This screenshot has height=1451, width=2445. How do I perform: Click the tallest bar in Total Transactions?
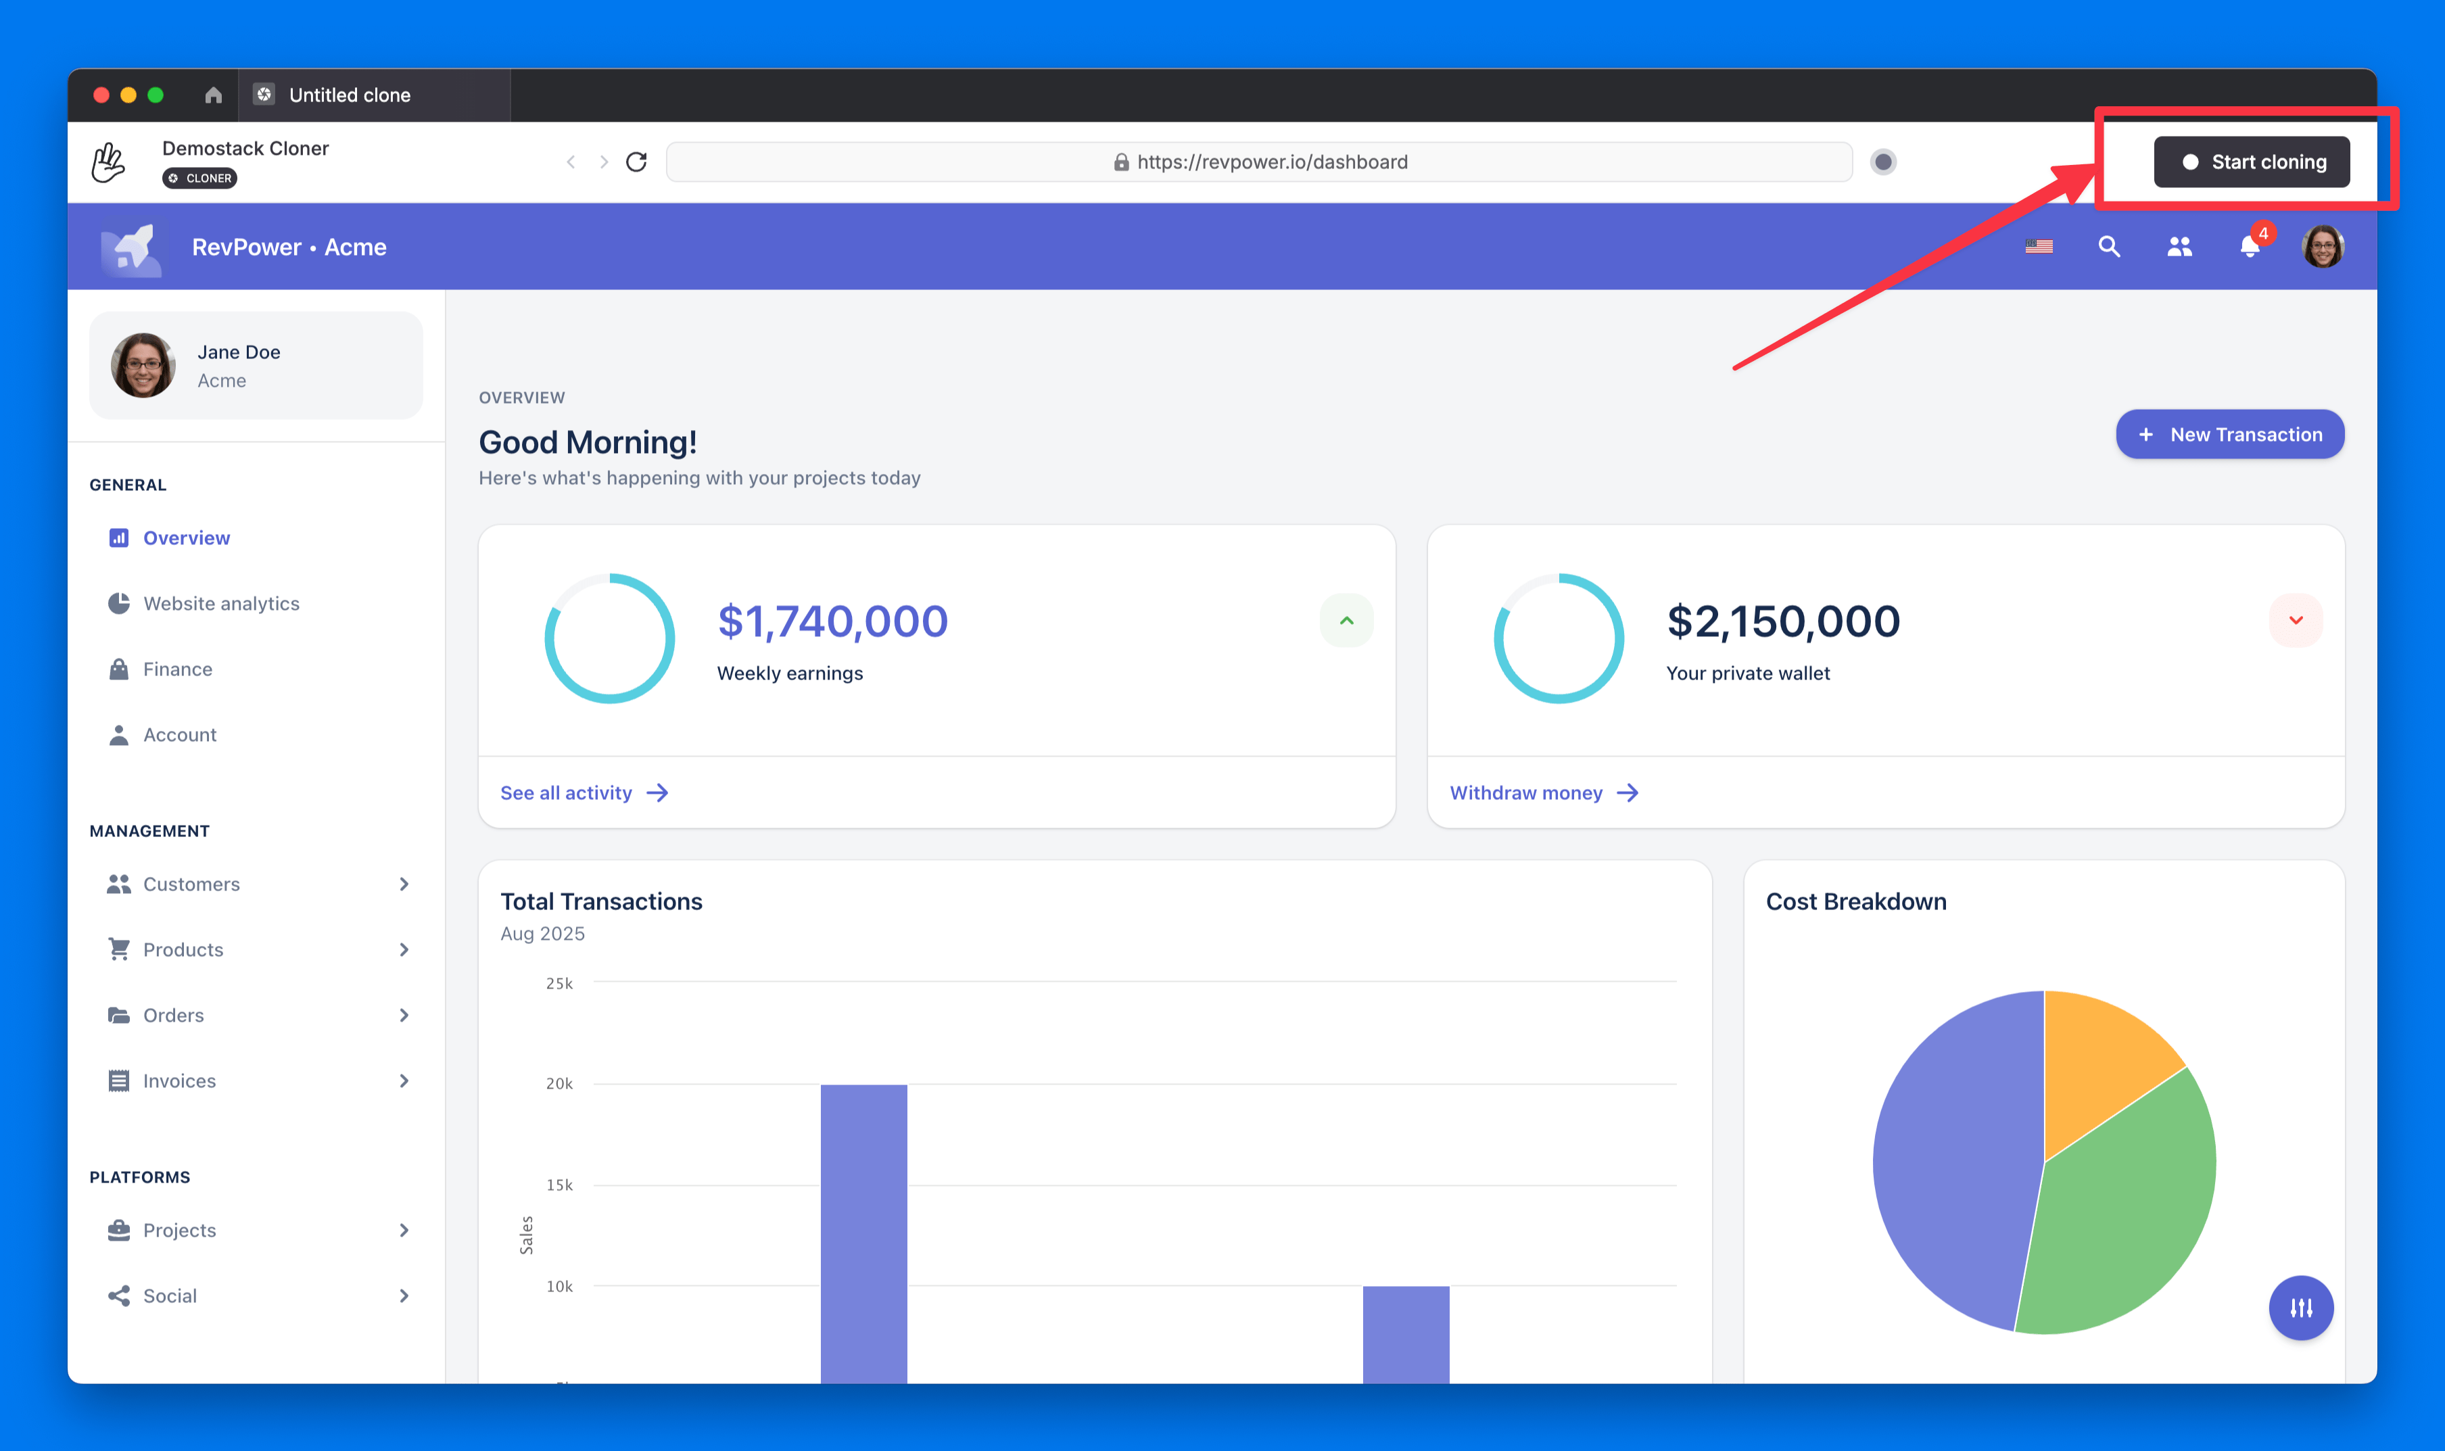pos(863,1234)
